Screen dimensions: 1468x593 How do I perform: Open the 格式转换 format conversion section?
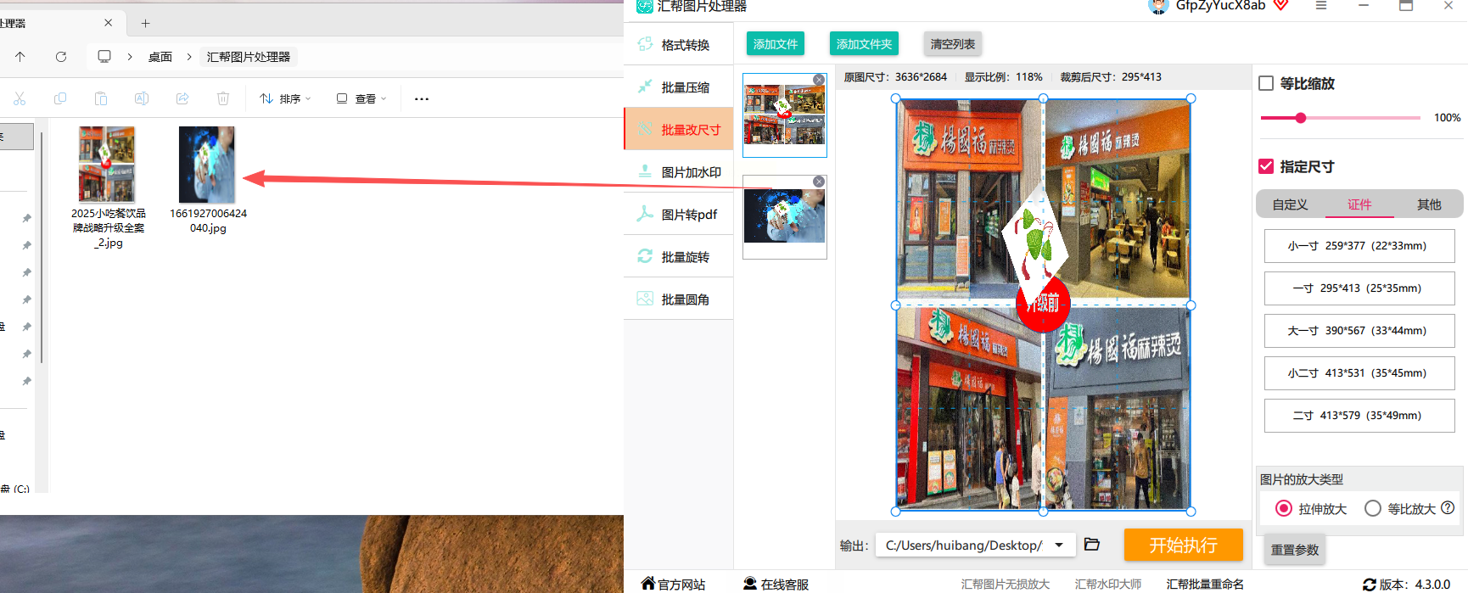coord(679,45)
